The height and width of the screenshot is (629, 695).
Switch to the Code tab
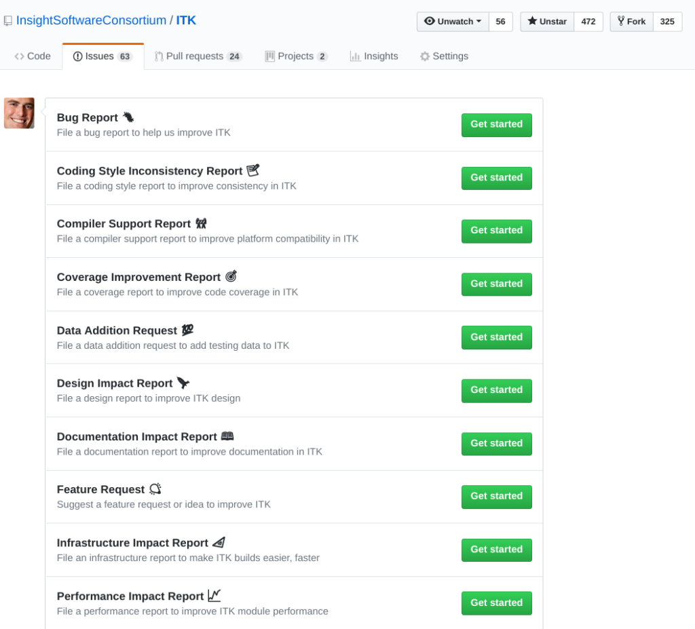(x=32, y=56)
